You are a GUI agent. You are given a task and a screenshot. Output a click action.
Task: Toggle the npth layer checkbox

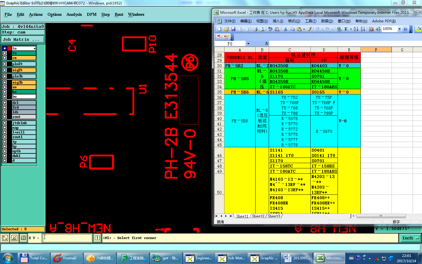coord(5,151)
